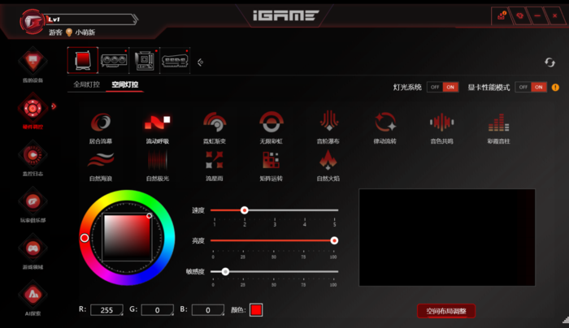Select the 无限彩虹 lighting effect

pos(271,127)
